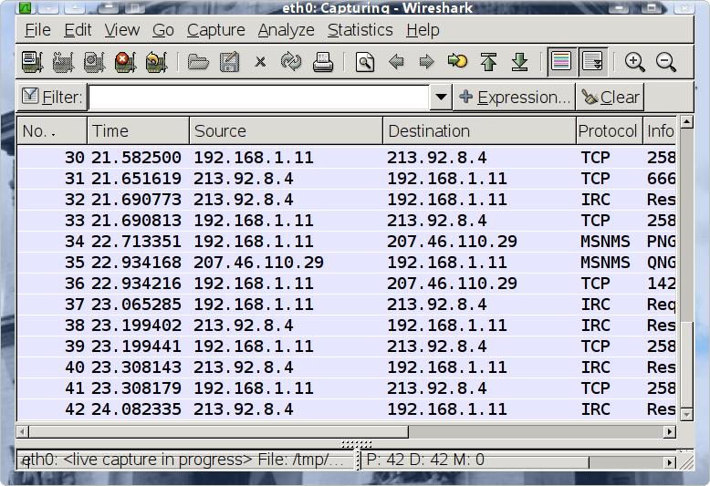710x486 pixels.
Task: Click inside the display filter text field
Action: [258, 97]
